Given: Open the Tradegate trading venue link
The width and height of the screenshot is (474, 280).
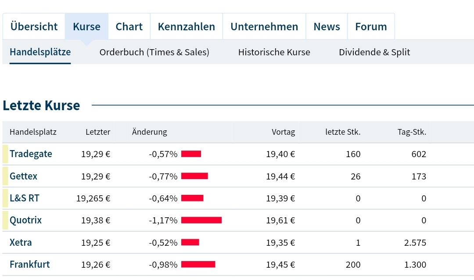Looking at the screenshot, I should pos(31,154).
